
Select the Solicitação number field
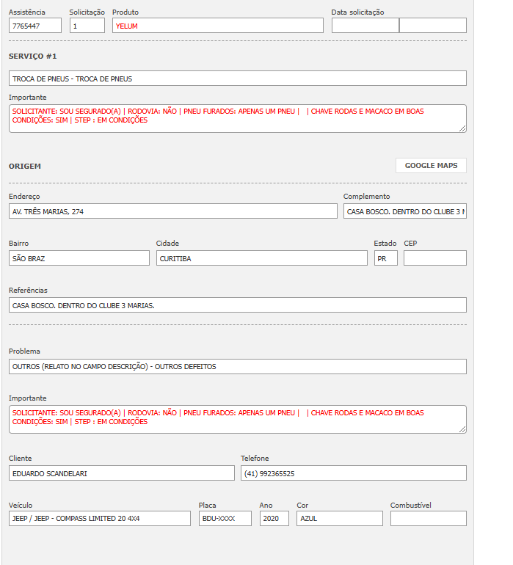87,26
